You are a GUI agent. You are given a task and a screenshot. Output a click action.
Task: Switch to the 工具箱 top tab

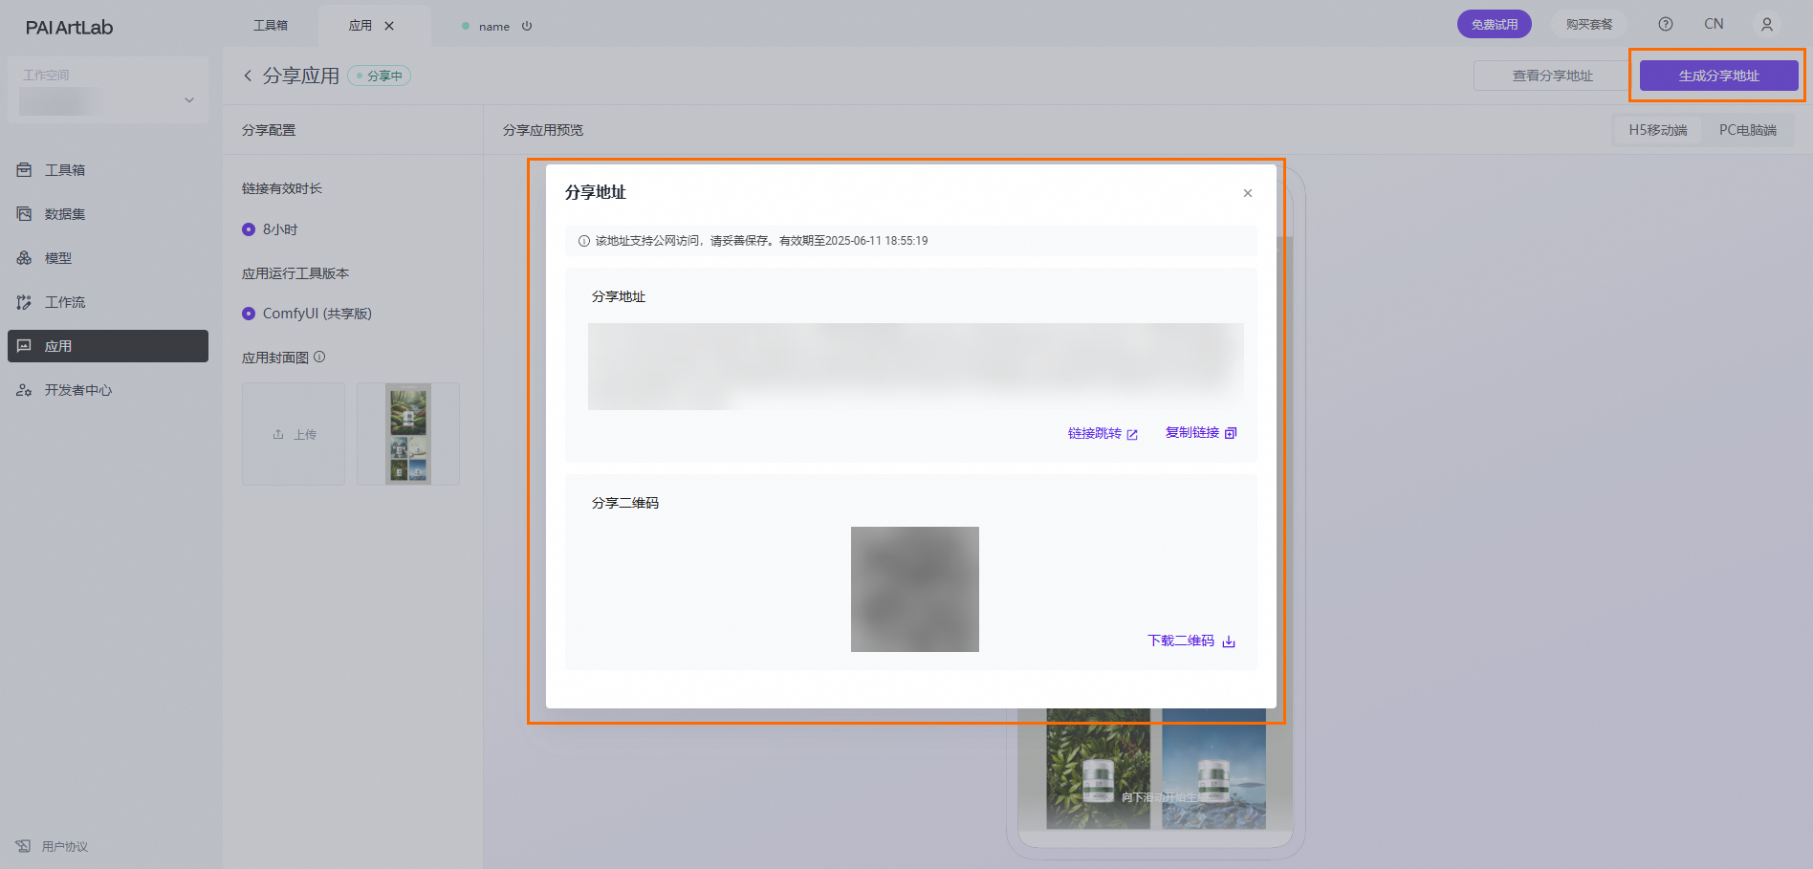tap(271, 26)
